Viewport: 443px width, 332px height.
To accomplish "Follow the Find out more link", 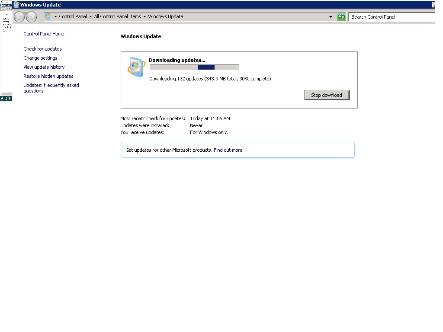I will [228, 150].
